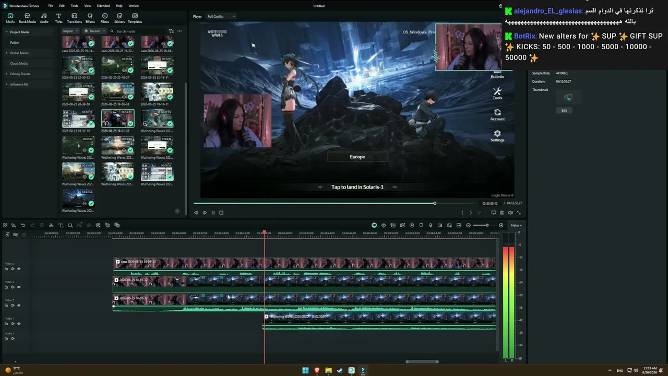Open the Stickers panel
The image size is (668, 376).
coord(119,18)
